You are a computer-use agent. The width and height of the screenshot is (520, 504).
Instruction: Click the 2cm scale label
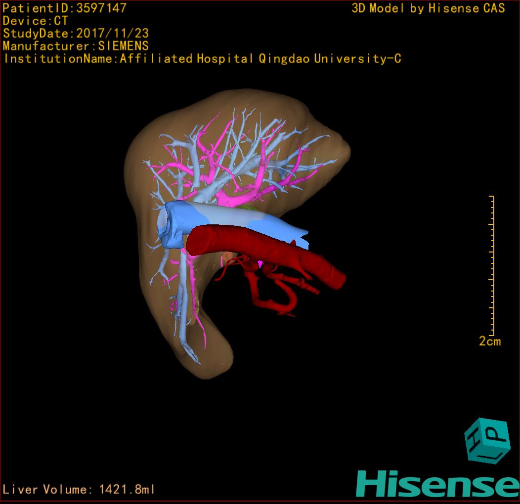pyautogui.click(x=490, y=341)
